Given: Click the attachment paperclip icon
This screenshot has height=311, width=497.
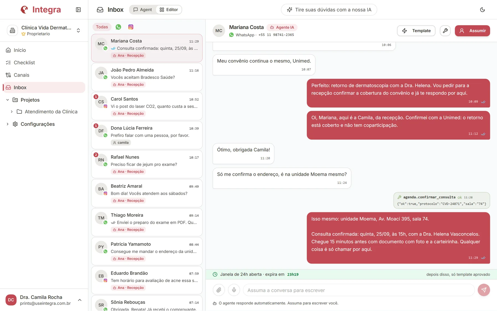Looking at the screenshot, I should click(x=219, y=290).
